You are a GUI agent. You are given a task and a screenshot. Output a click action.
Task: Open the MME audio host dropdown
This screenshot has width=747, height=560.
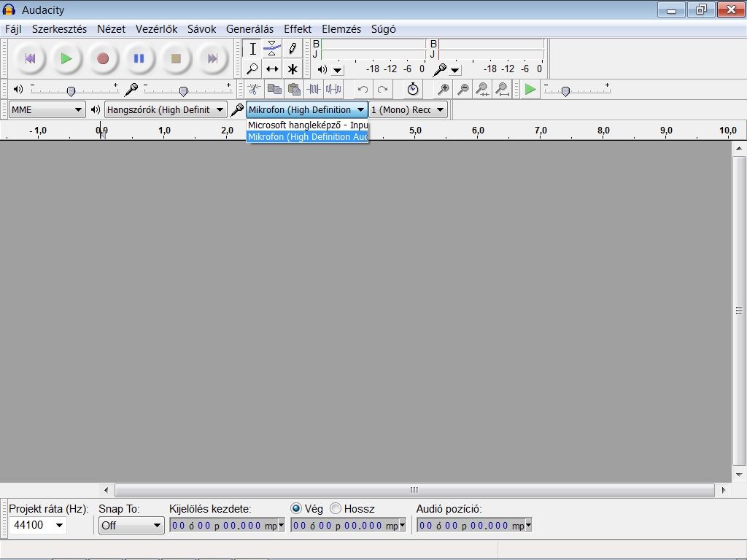pyautogui.click(x=47, y=109)
